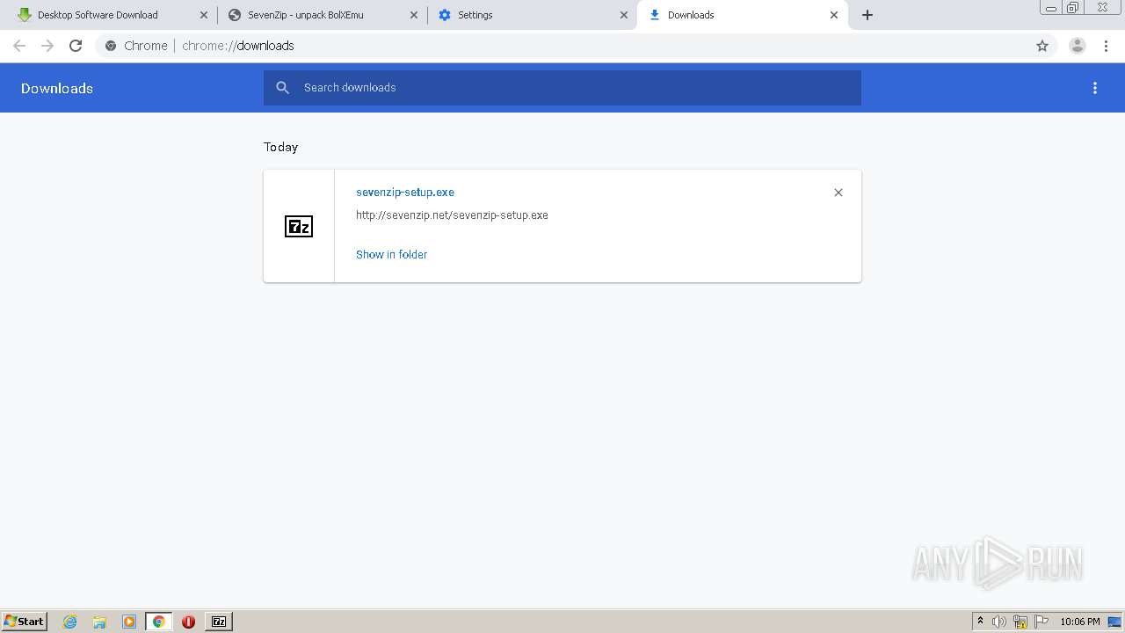
Task: Open the Action Center flag icon
Action: click(1042, 622)
